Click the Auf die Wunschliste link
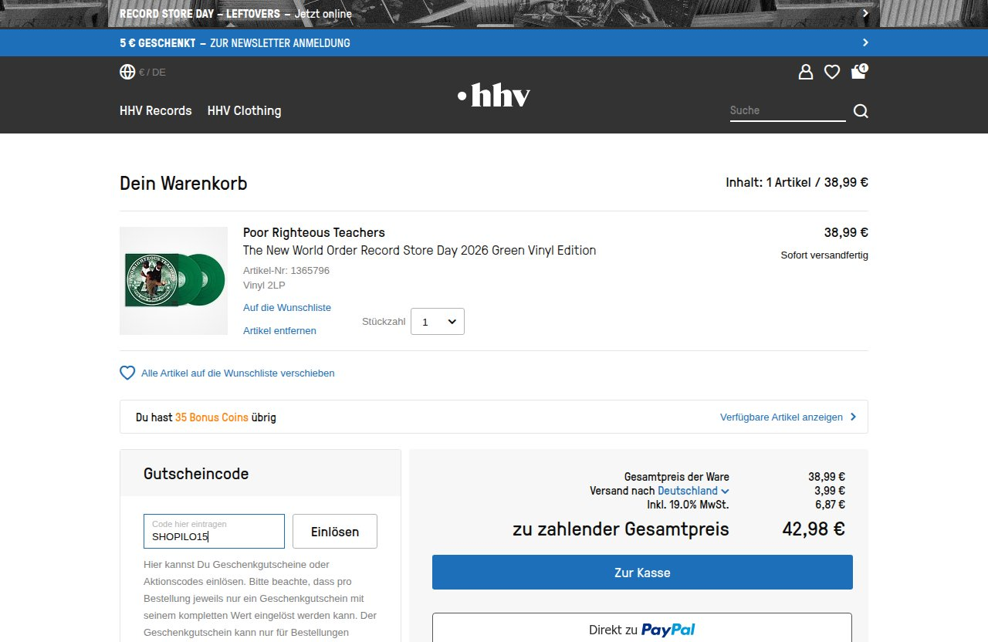This screenshot has height=642, width=988. pyautogui.click(x=287, y=307)
